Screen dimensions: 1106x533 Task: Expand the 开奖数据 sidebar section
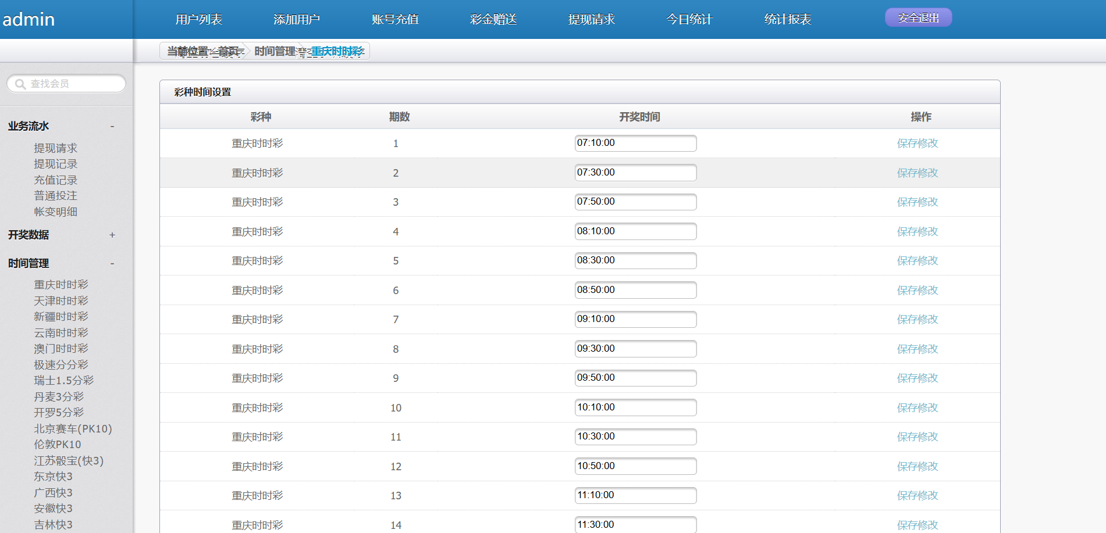coord(112,235)
